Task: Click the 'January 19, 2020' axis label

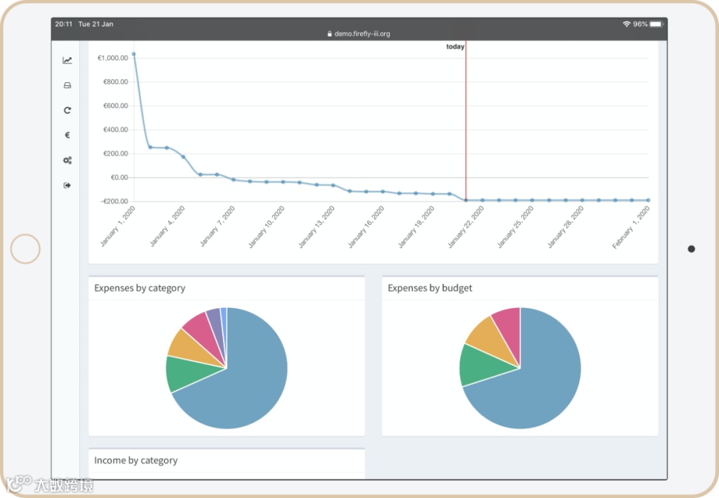Action: 416,227
